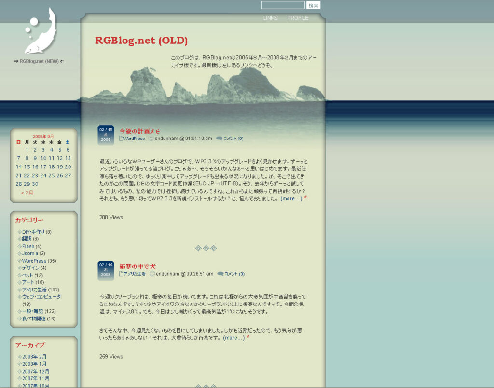Click the comment bubble icon on first post
The width and height of the screenshot is (494, 388).
tap(219, 139)
